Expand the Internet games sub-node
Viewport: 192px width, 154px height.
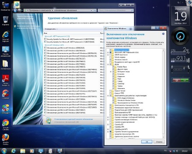111,71
